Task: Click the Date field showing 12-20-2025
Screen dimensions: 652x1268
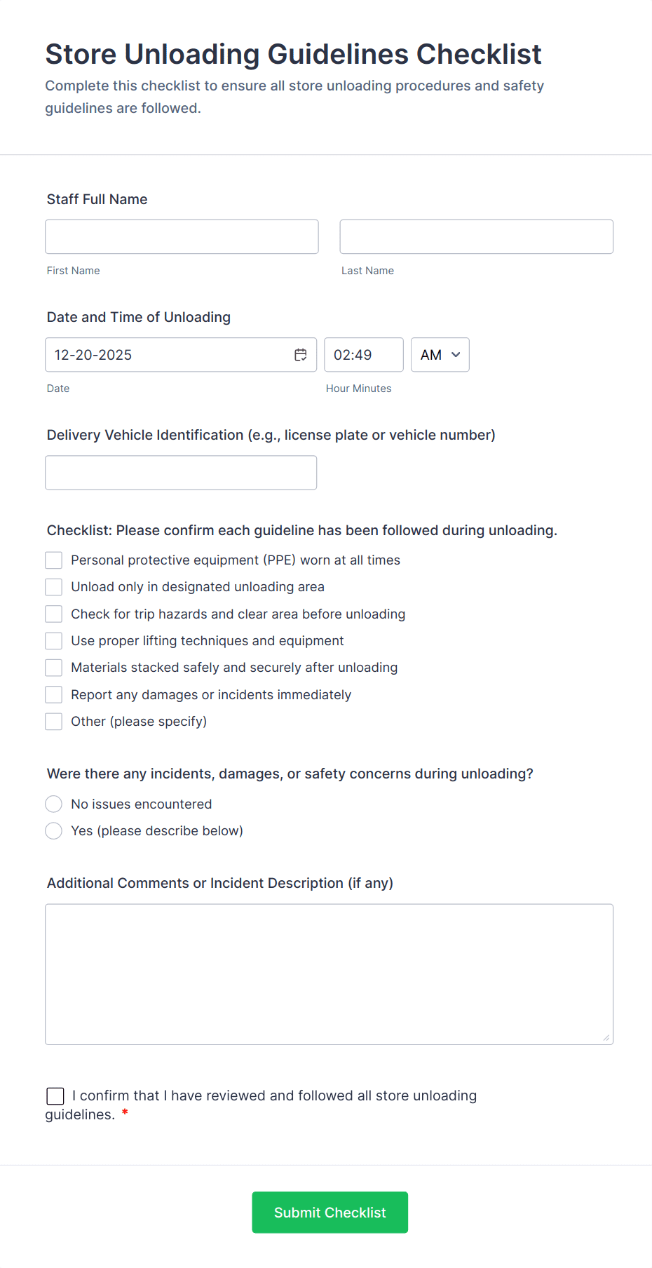Action: [168, 355]
